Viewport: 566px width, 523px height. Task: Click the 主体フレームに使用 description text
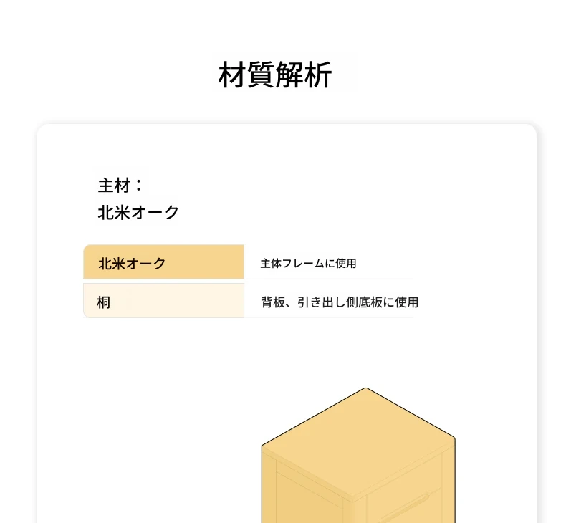point(308,264)
